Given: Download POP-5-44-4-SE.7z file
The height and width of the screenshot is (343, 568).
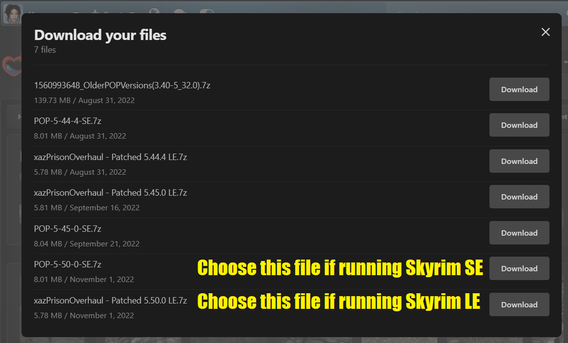Looking at the screenshot, I should pos(519,125).
